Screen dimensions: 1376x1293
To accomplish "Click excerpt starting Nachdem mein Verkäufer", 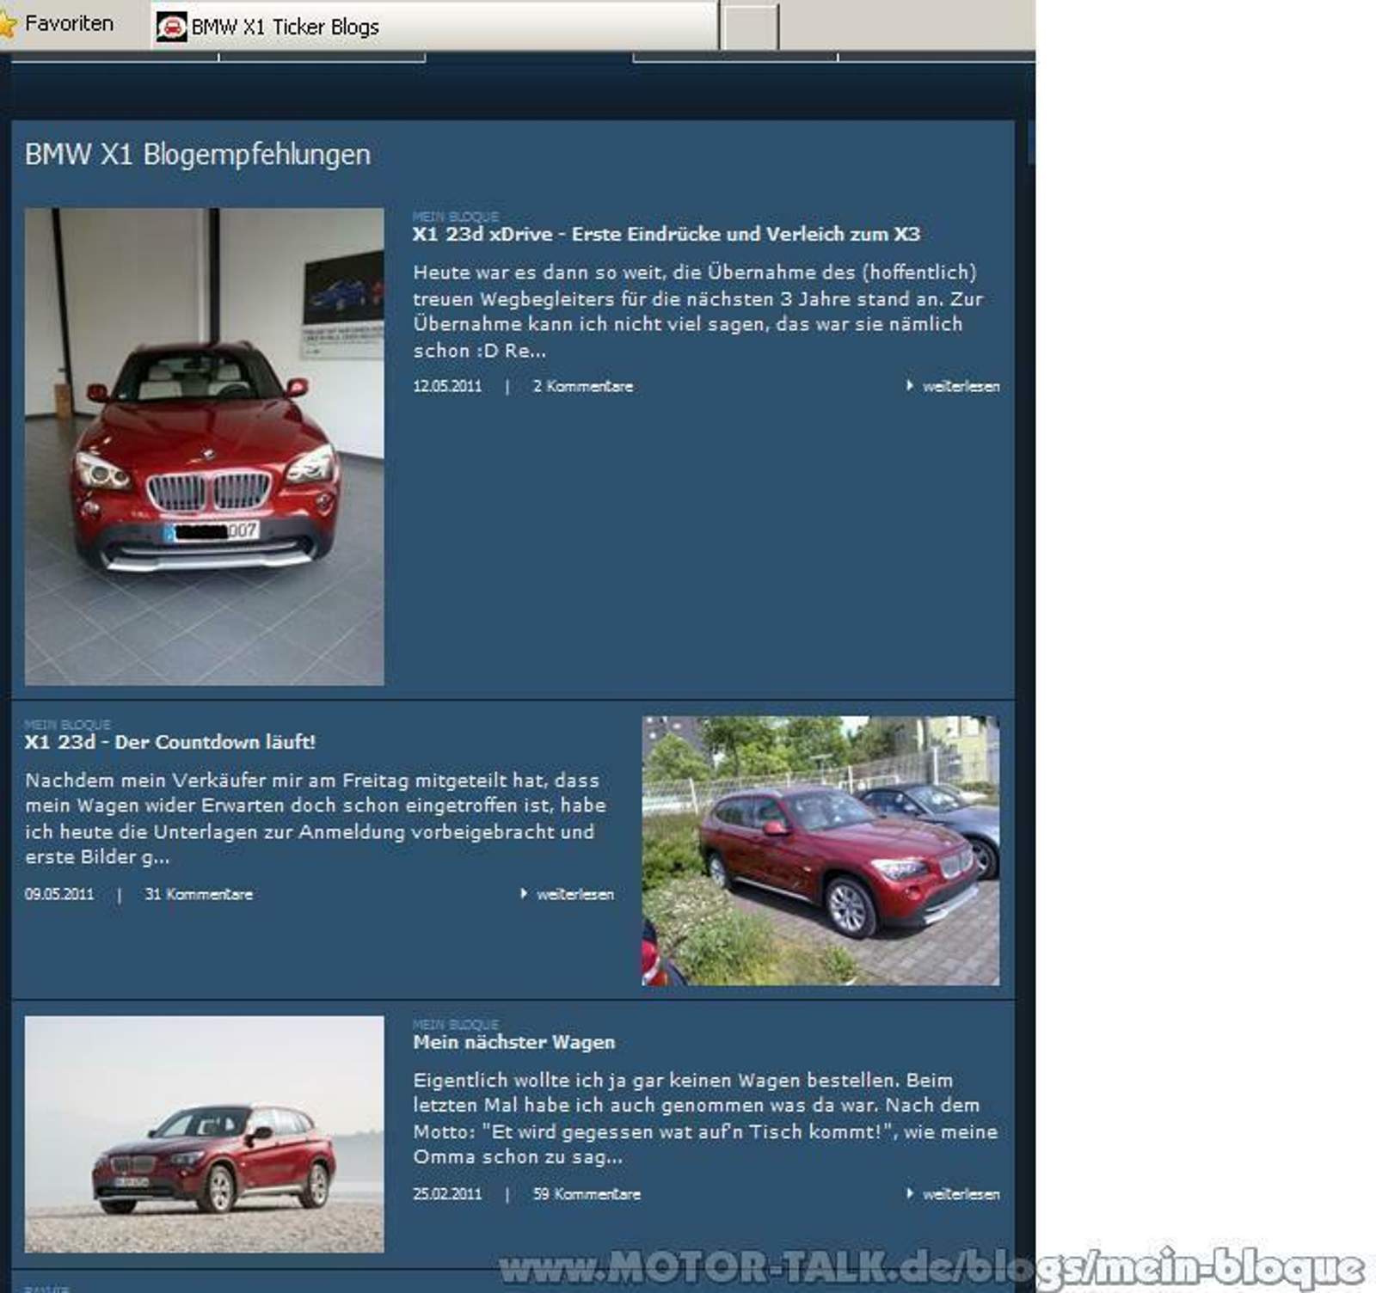I will click(316, 818).
